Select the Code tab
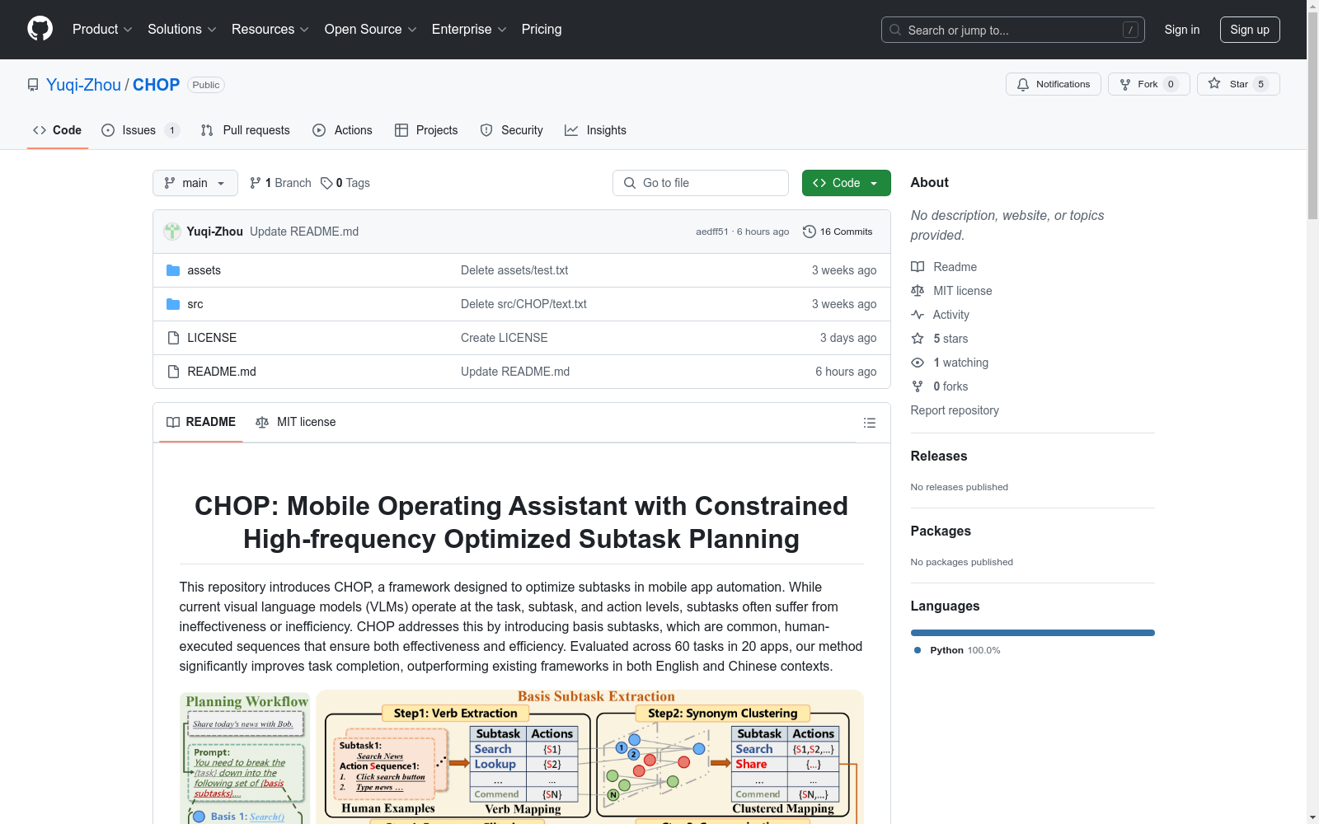The height and width of the screenshot is (824, 1319). [x=58, y=130]
